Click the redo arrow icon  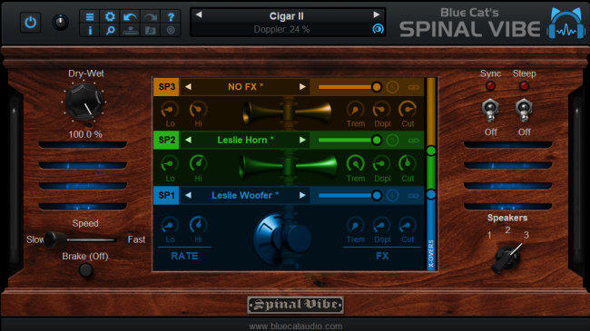[151, 17]
